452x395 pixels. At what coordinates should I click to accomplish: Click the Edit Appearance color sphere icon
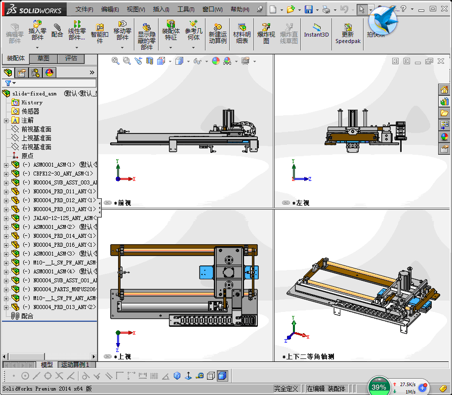click(215, 61)
